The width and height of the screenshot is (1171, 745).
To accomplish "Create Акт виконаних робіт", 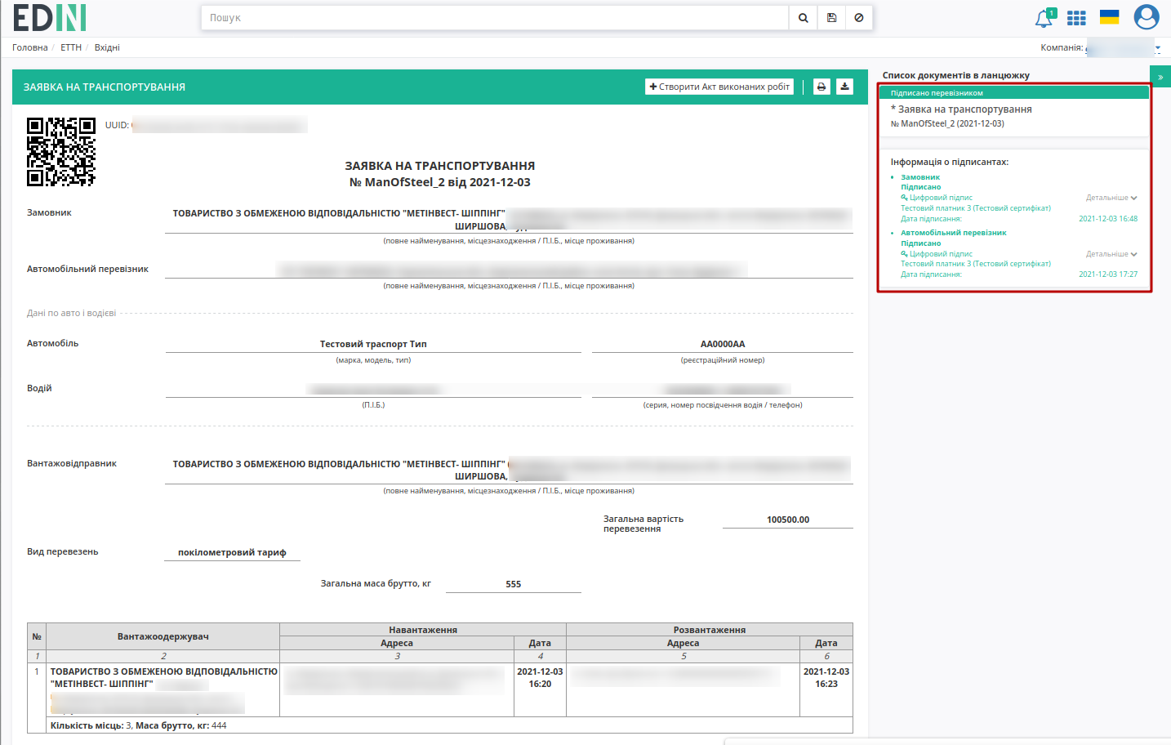I will point(719,87).
